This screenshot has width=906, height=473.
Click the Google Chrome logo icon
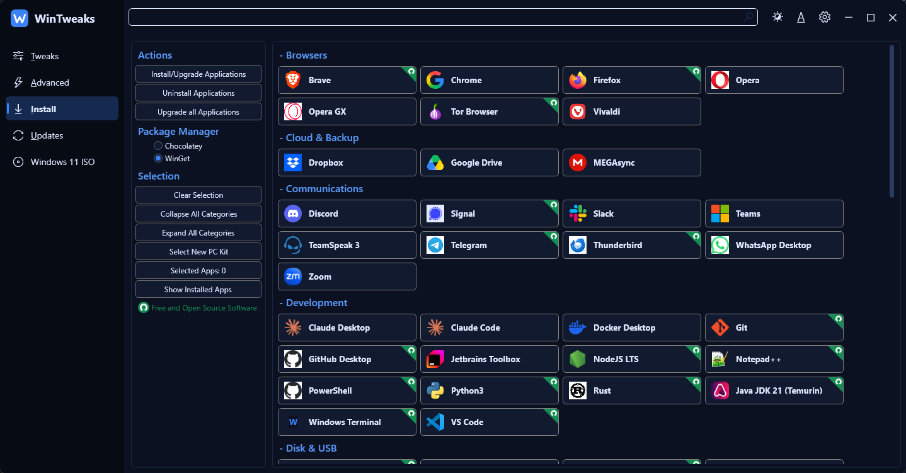[x=435, y=80]
